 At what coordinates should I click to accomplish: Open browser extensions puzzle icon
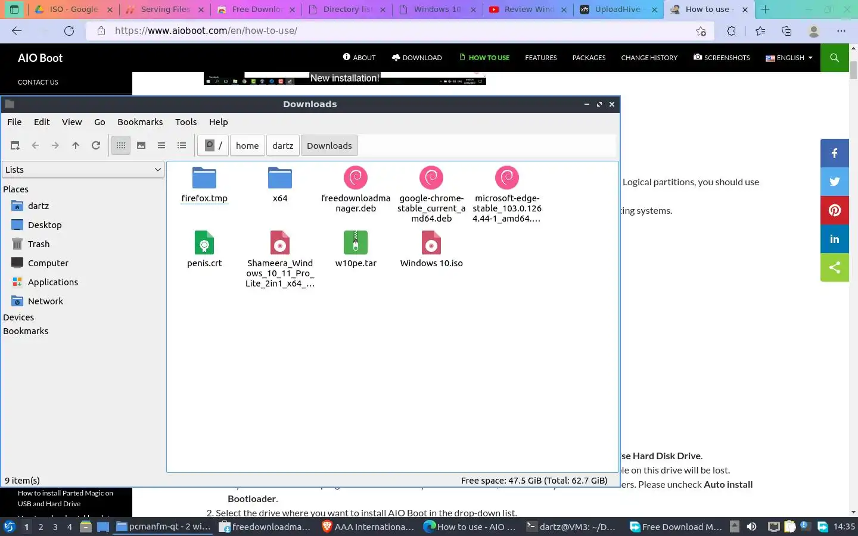pyautogui.click(x=731, y=31)
